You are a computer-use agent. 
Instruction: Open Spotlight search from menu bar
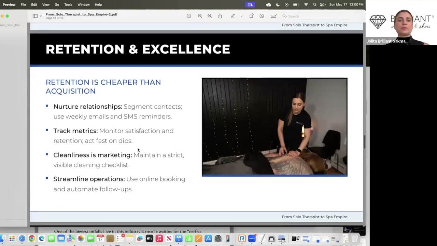pyautogui.click(x=315, y=4)
